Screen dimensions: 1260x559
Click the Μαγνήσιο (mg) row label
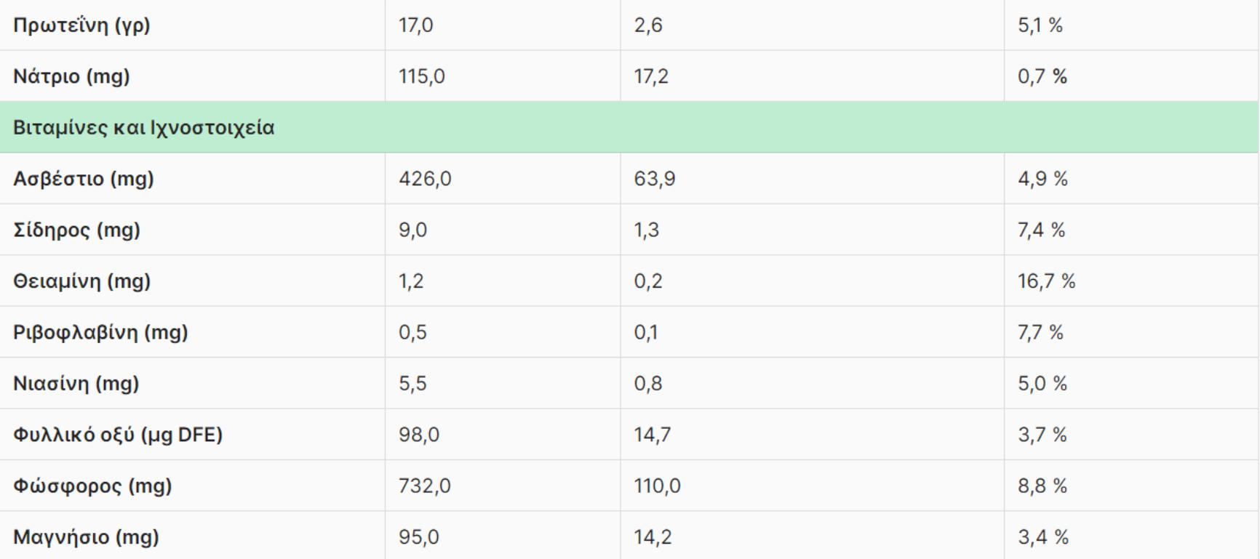[x=86, y=537]
